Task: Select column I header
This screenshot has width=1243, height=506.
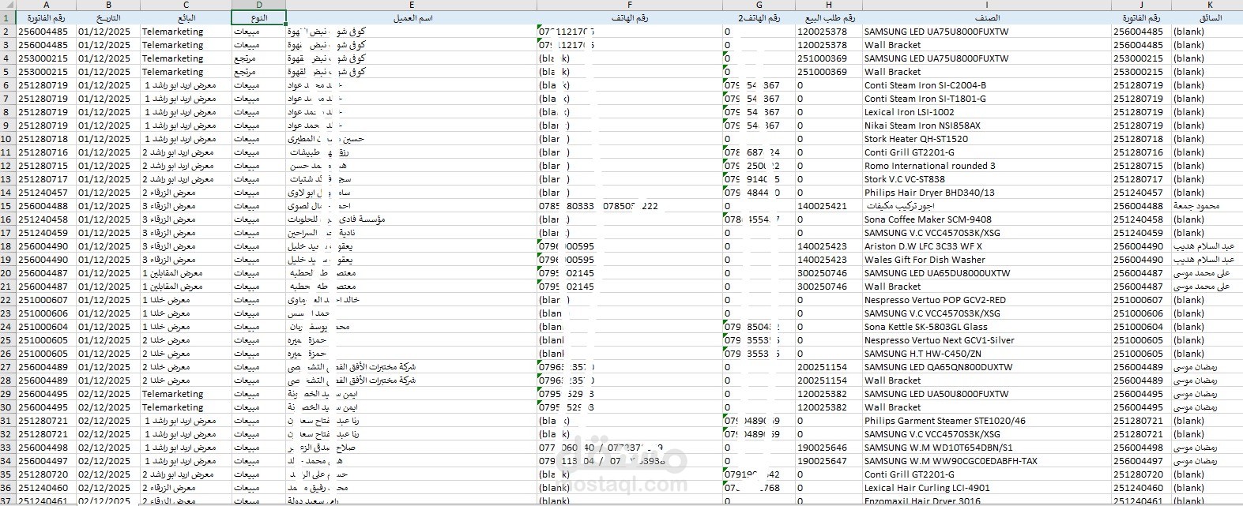Action: (987, 5)
